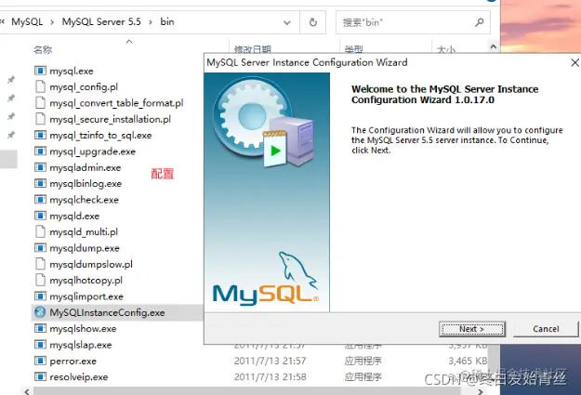Click the mysqlslap.exe file icon
Screen dimensions: 581x395
pyautogui.click(x=40, y=345)
